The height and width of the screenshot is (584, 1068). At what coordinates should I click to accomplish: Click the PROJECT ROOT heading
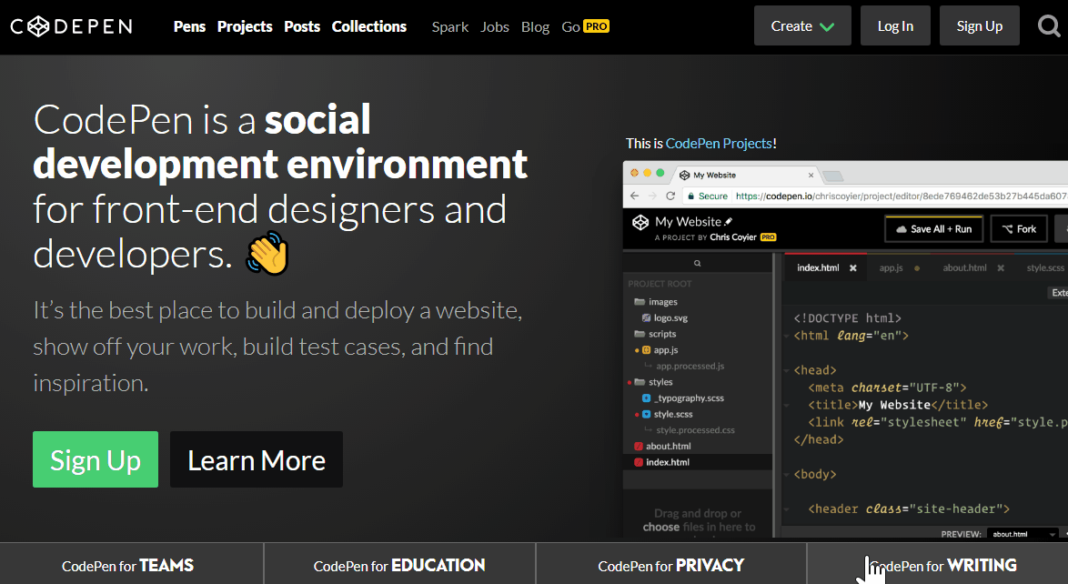coord(660,284)
